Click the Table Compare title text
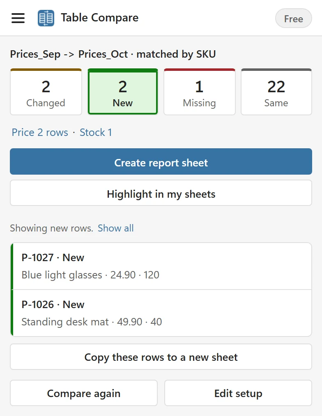 pos(100,18)
